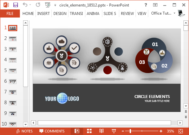Image resolution: width=189 pixels, height=135 pixels.
Task: Toggle the Comments pane
Action: pos(52,131)
